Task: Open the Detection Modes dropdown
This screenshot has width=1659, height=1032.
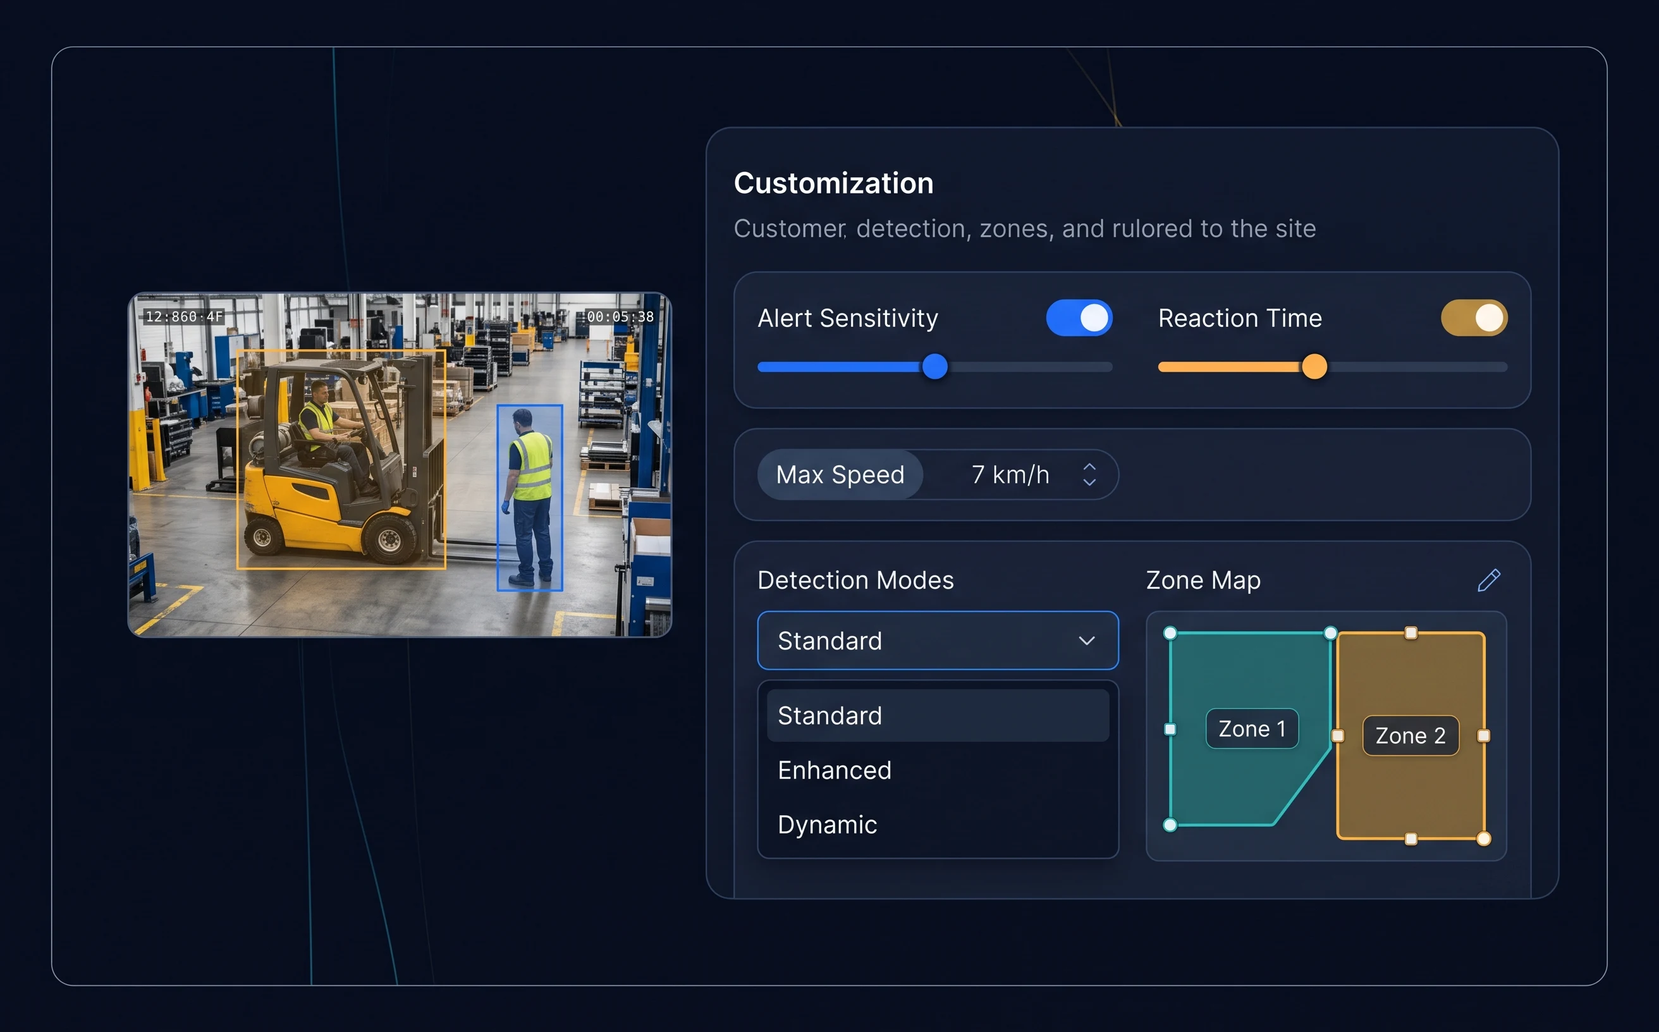Action: coord(938,640)
